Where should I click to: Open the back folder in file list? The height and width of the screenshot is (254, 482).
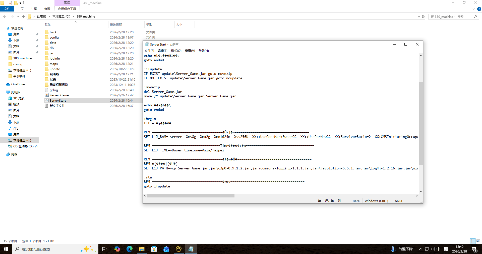[x=53, y=32]
